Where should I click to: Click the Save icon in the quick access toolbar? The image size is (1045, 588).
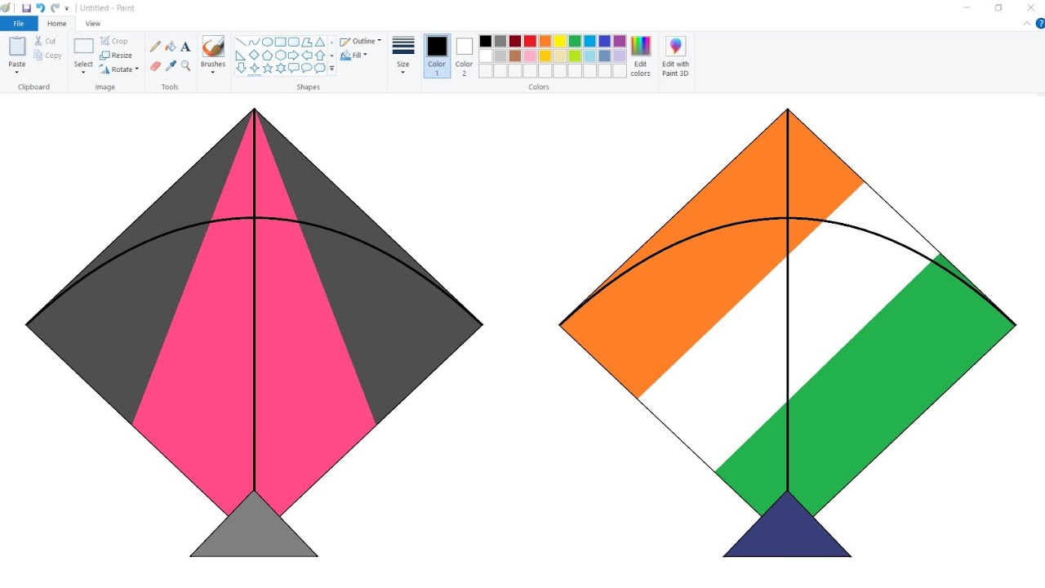coord(26,7)
